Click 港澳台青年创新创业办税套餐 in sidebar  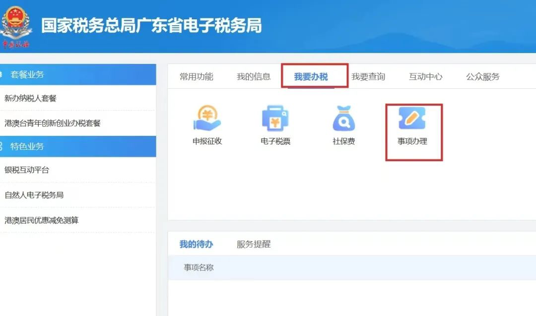(x=53, y=123)
